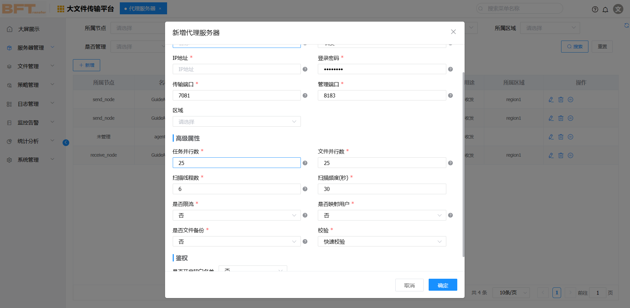Click pause icon for 未管理 row
The image size is (630, 308).
570,137
